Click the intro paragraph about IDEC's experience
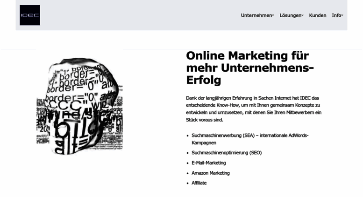The height and width of the screenshot is (197, 363). coord(253,109)
